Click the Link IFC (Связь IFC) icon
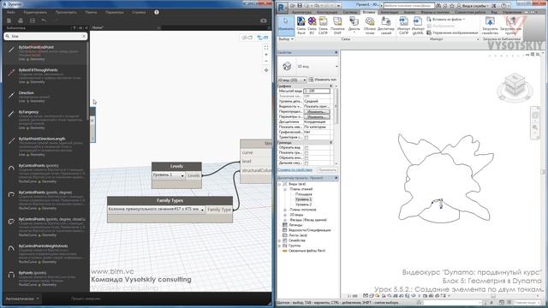 pyautogui.click(x=312, y=26)
